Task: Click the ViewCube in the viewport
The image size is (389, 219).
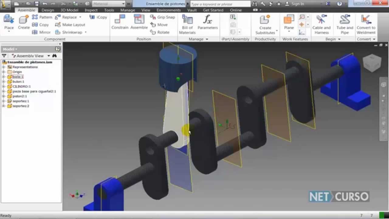Action: [x=372, y=63]
